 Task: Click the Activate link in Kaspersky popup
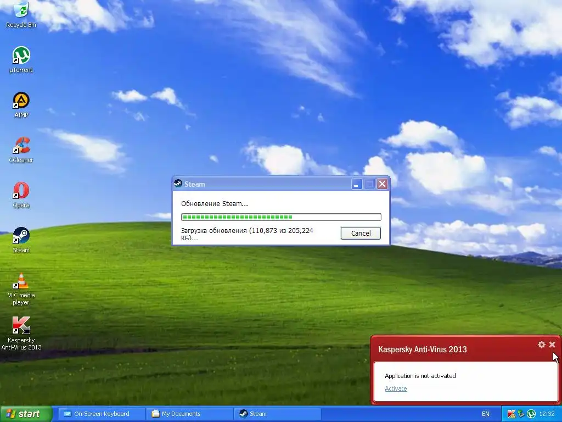click(396, 388)
